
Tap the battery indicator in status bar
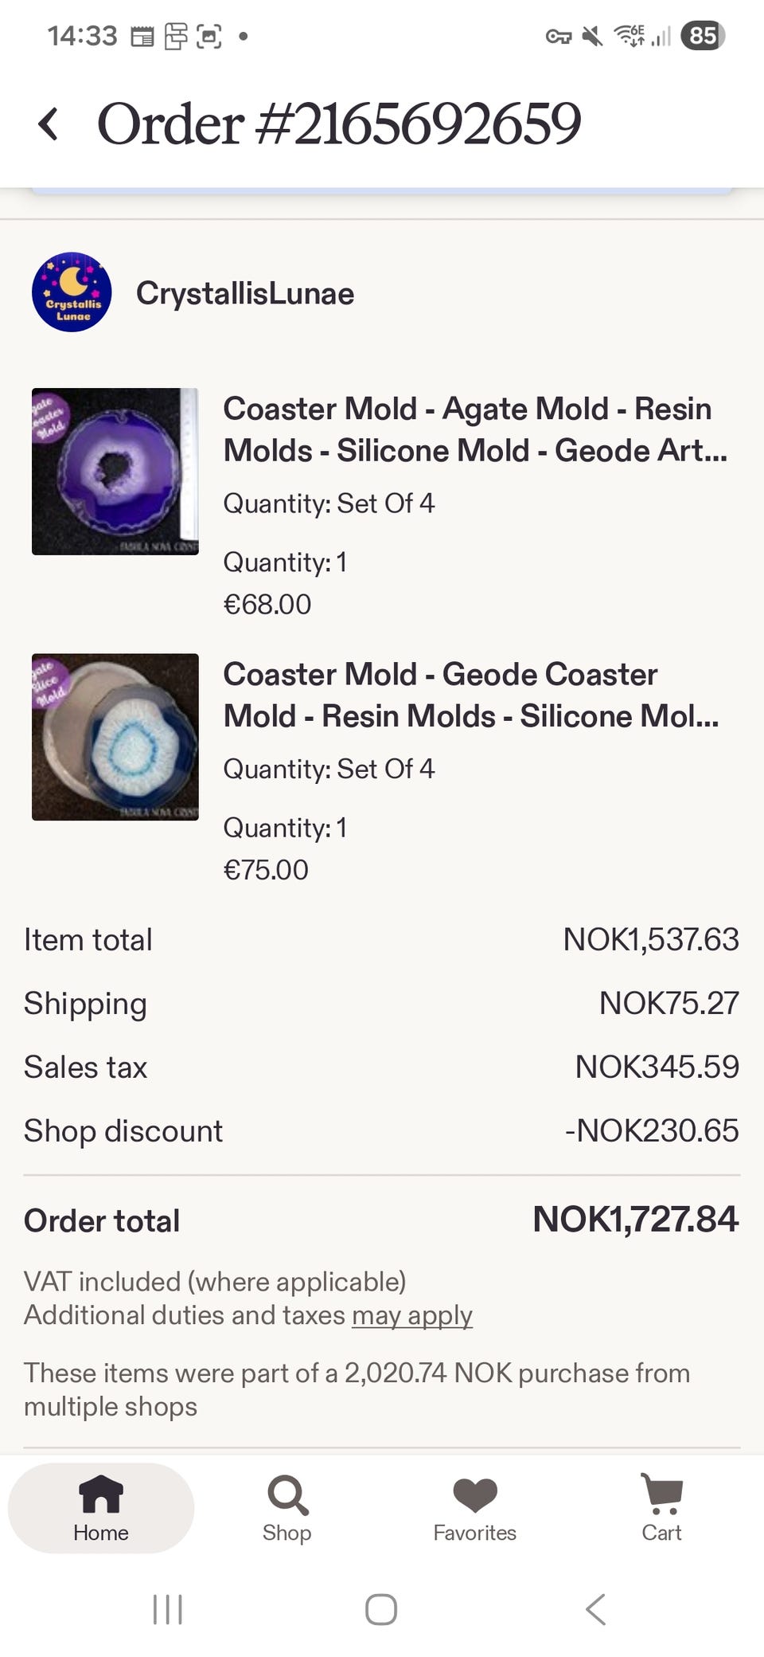pyautogui.click(x=703, y=36)
